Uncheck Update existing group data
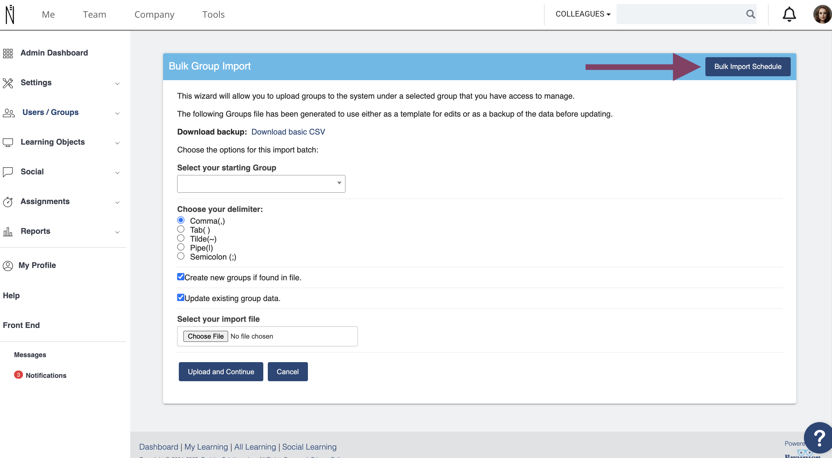Viewport: 832px width, 458px height. click(180, 297)
